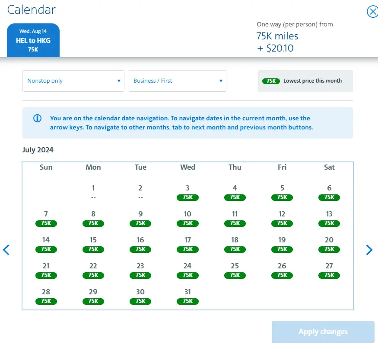Advance to next month using right arrow
This screenshot has height=345, width=378.
point(369,250)
